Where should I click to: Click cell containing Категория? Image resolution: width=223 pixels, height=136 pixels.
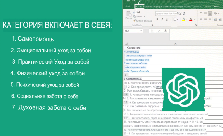coord(134,48)
